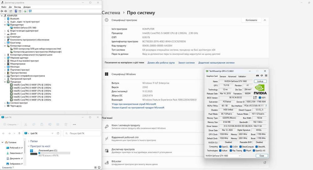313x170 pixels.
Task: Click Explorer up-arrow navigation icon
Action: coord(19,133)
